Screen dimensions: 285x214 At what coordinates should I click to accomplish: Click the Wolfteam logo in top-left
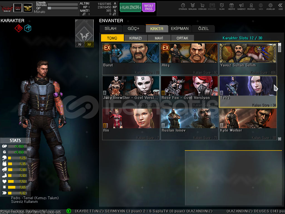click(x=7, y=8)
